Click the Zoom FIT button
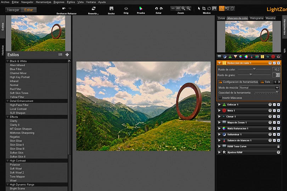 pyautogui.click(x=178, y=8)
